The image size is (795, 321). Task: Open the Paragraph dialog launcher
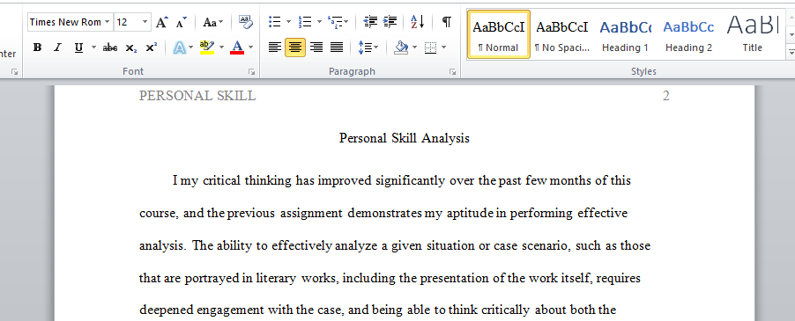tap(452, 73)
